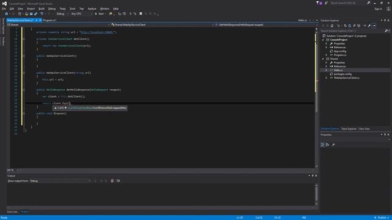Switch to the Program.cs tab

[x=50, y=20]
